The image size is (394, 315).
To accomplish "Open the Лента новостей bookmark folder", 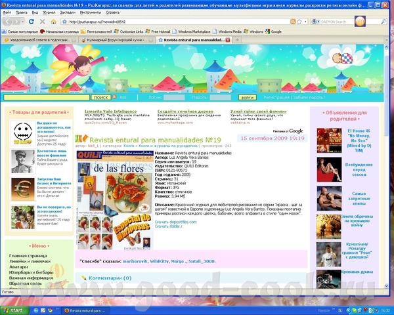I will point(97,31).
